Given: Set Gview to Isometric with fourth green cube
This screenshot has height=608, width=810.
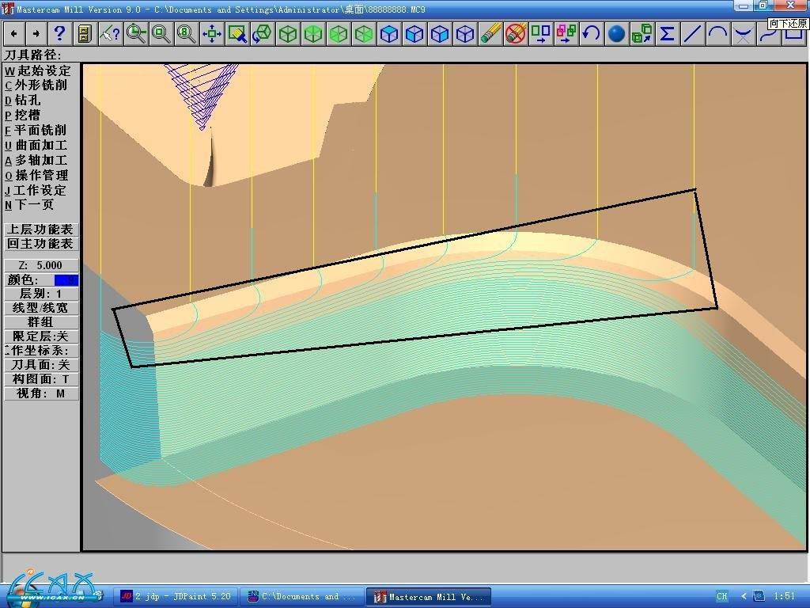Looking at the screenshot, I should click(x=363, y=34).
